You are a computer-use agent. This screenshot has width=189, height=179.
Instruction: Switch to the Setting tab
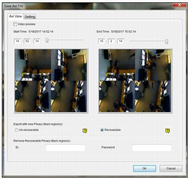click(x=30, y=17)
